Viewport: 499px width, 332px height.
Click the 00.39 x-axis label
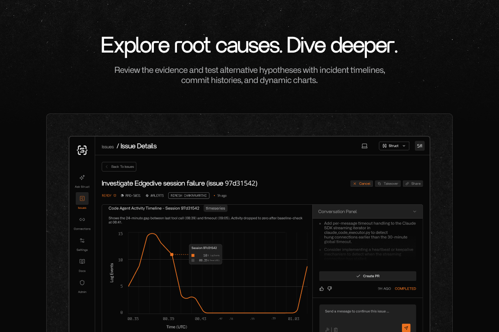(x=168, y=319)
